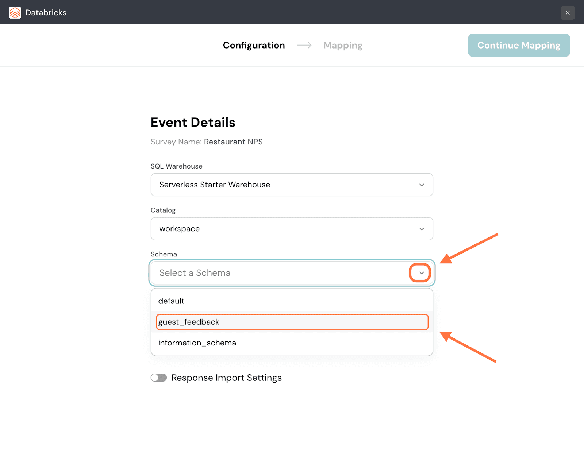Click the Continue Mapping button

click(x=519, y=45)
